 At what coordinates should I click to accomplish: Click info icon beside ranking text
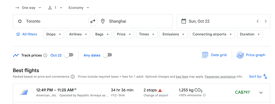[73, 77]
